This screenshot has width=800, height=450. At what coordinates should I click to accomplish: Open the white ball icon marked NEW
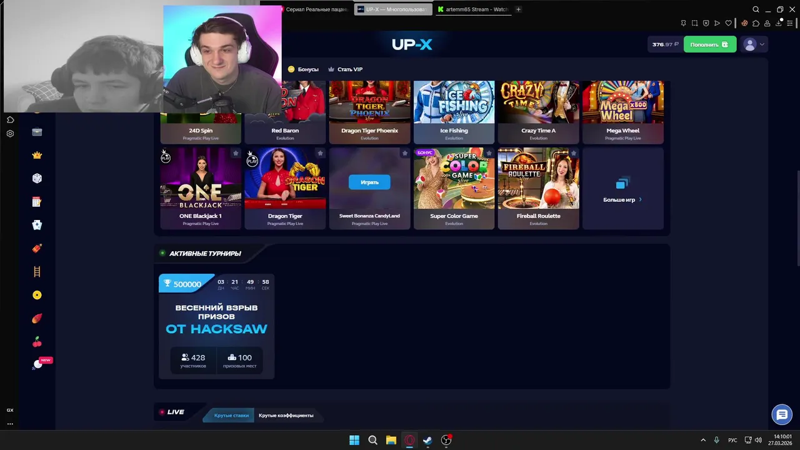[38, 364]
